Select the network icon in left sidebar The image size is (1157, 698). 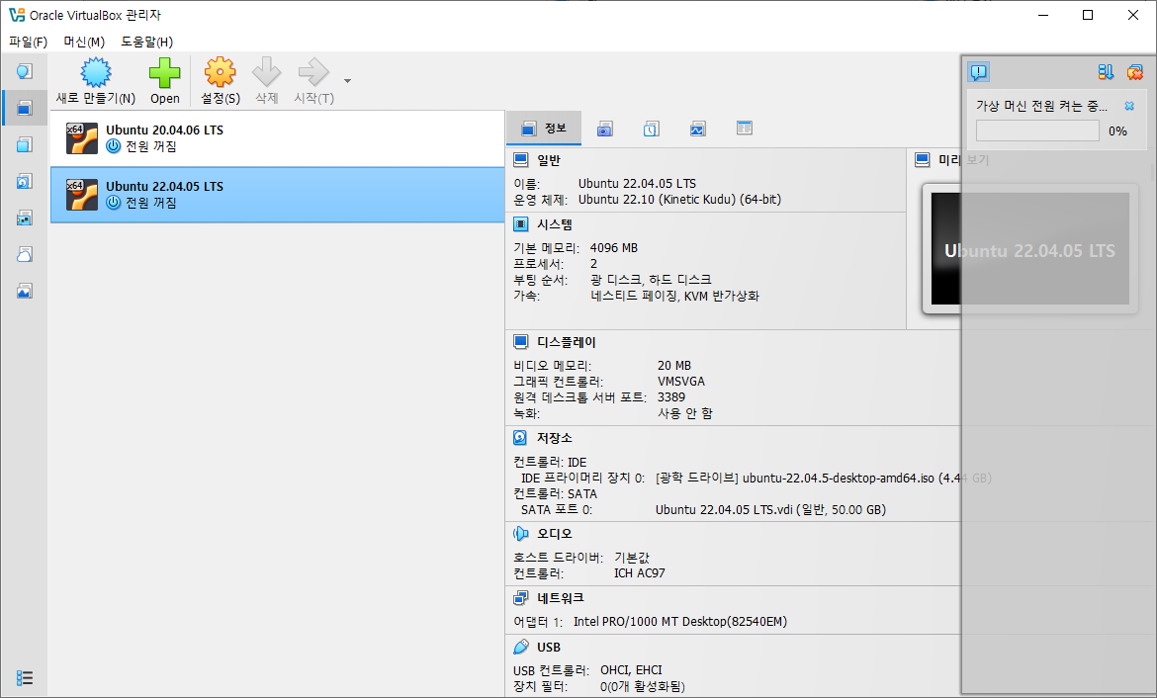pyautogui.click(x=25, y=218)
